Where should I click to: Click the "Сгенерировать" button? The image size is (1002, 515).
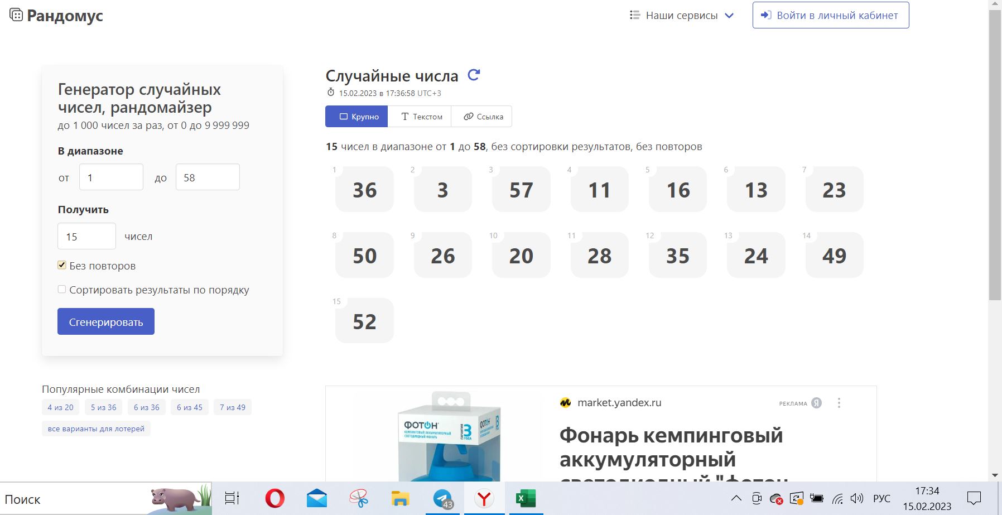(x=106, y=322)
